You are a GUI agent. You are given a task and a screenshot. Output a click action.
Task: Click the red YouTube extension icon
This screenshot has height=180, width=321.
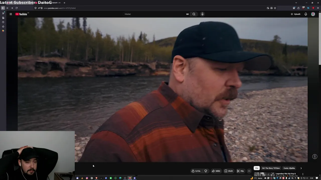point(313,8)
